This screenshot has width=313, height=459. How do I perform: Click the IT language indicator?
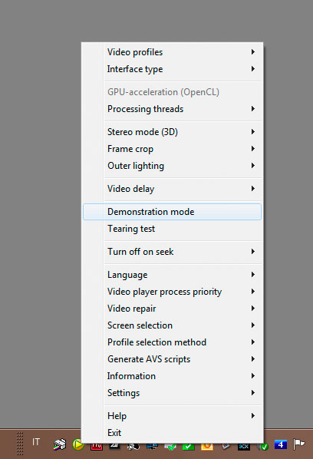(x=36, y=441)
